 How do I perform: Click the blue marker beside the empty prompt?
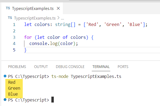(x=5, y=100)
